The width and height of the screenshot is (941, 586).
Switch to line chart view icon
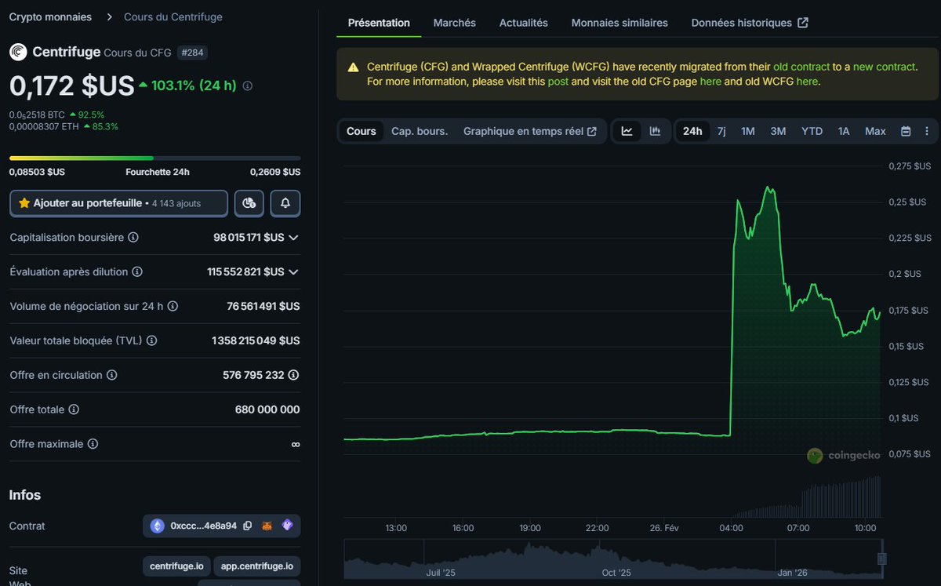(x=627, y=131)
